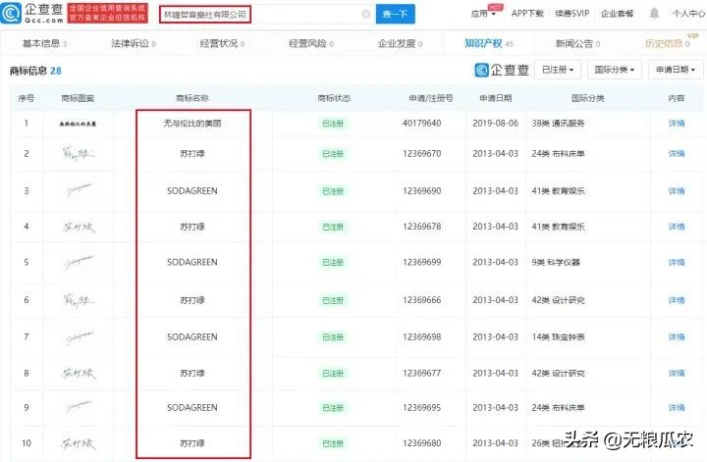Open the 历史信息 VIP tab
707x462 pixels.
point(668,43)
